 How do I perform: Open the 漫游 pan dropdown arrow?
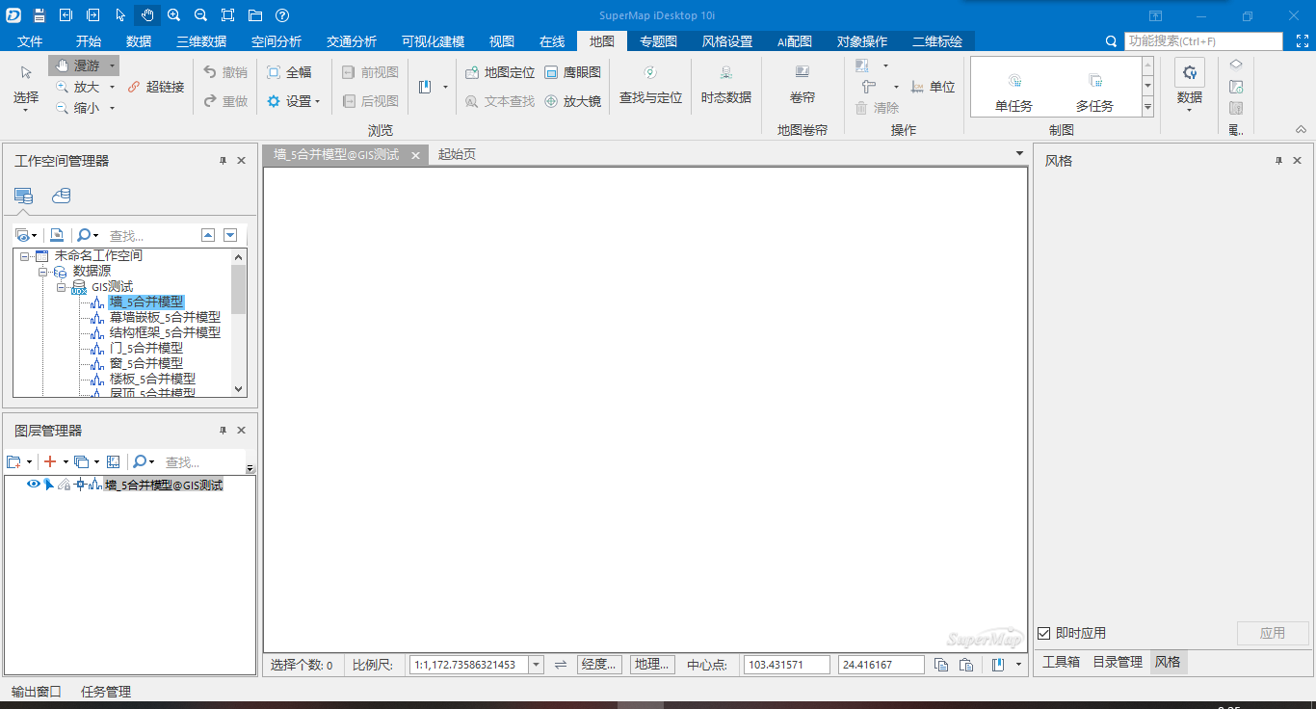click(x=113, y=66)
